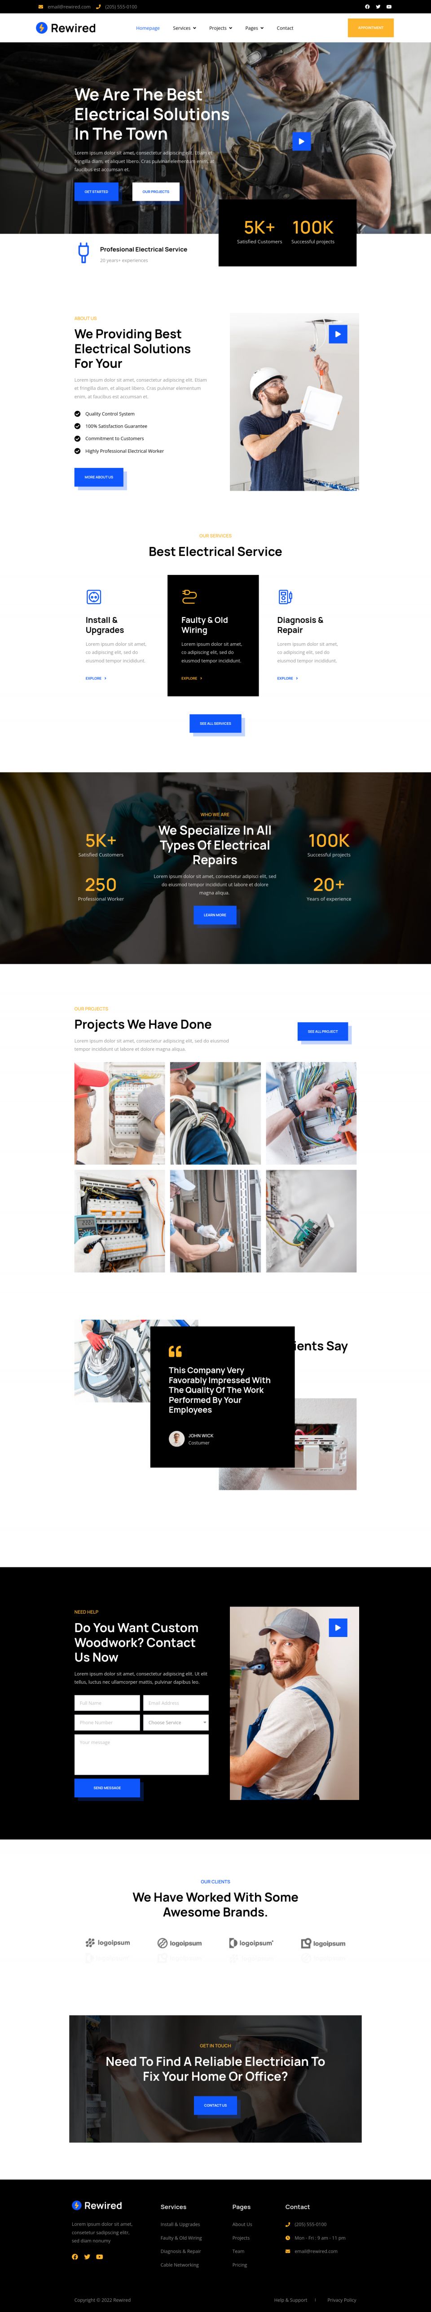
Task: Click the Diagnosis & Repair icon
Action: point(285,597)
